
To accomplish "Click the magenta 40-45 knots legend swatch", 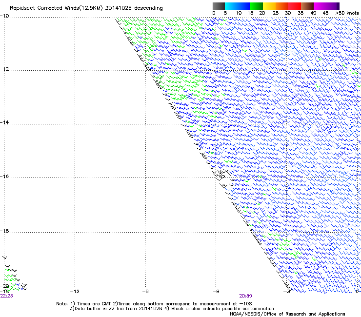I will pos(320,6).
